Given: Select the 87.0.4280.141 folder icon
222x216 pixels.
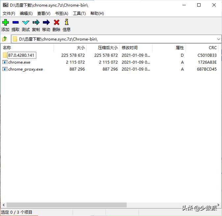Looking at the screenshot, I should [x=5, y=55].
